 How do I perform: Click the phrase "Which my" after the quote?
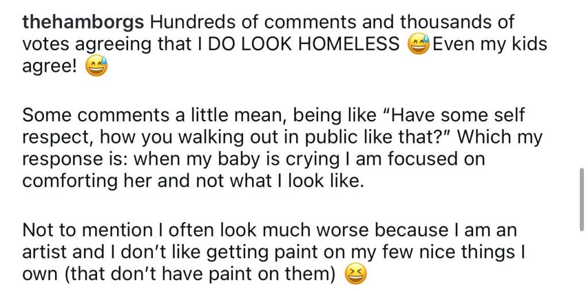point(499,137)
